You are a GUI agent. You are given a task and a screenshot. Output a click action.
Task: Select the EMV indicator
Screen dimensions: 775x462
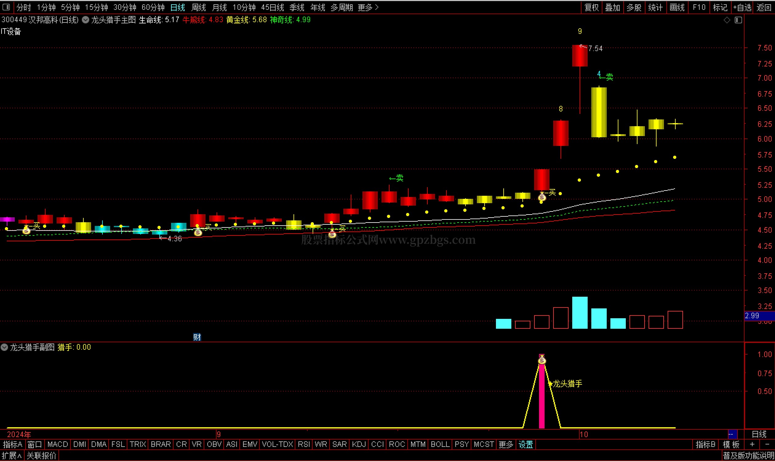(250, 444)
